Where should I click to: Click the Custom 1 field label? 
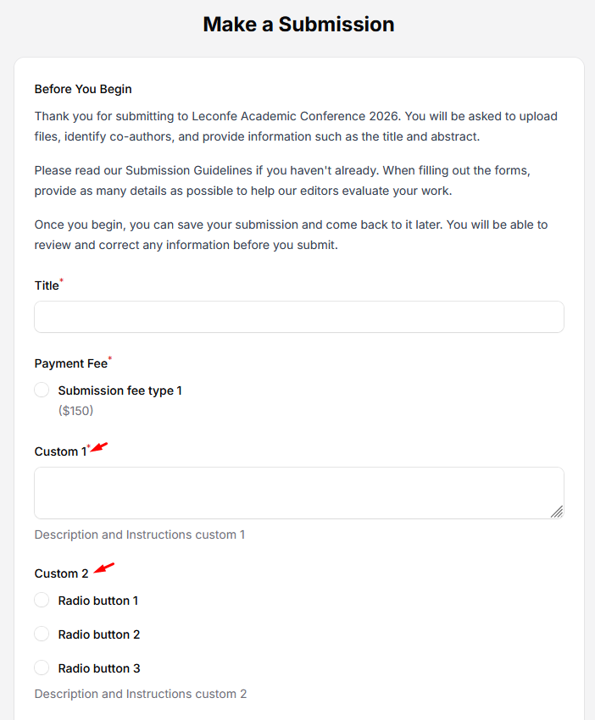tap(59, 451)
